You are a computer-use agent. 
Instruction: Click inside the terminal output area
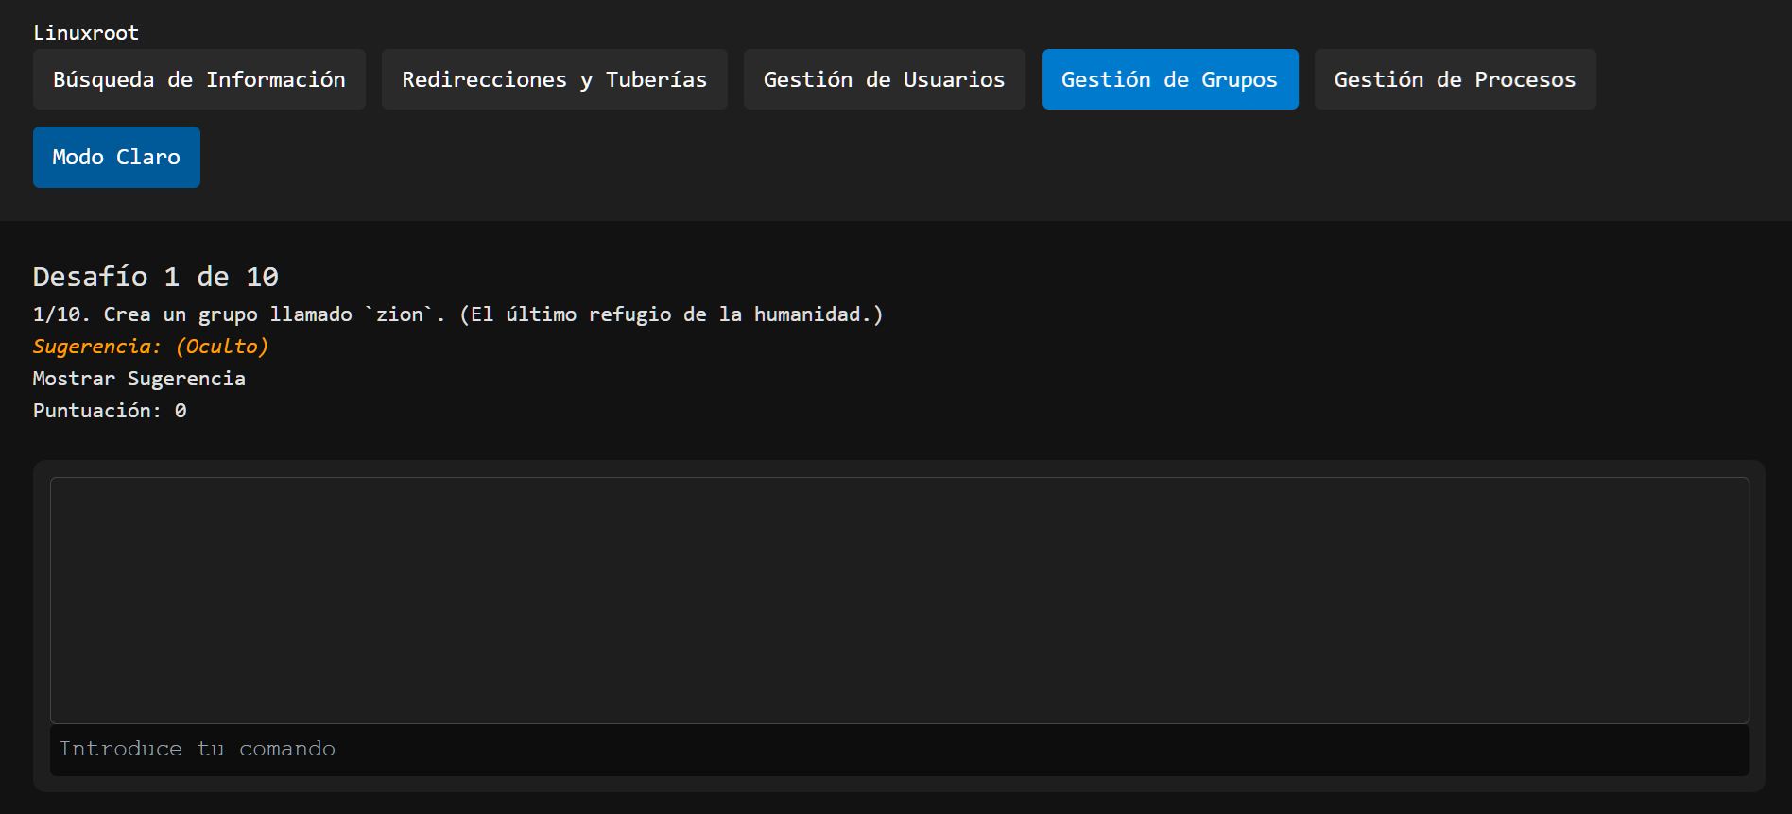pyautogui.click(x=900, y=601)
